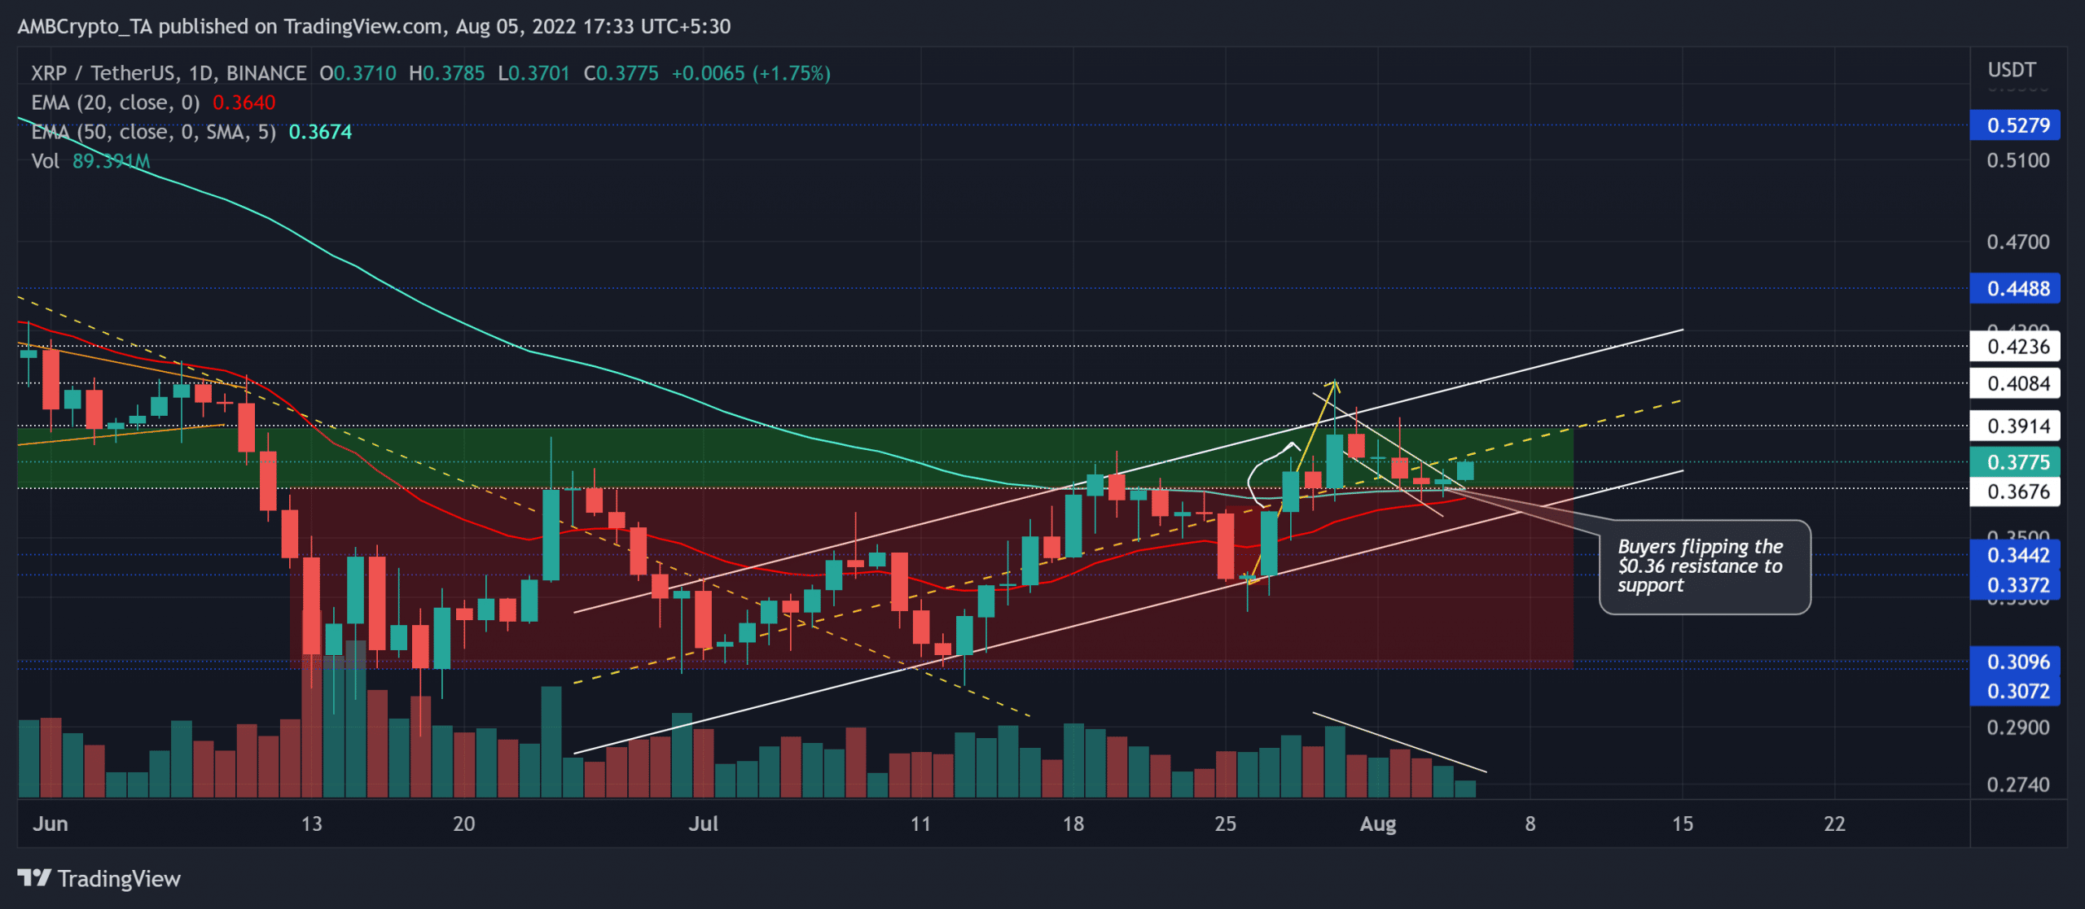Click the Aug label on time axis

tap(1378, 824)
